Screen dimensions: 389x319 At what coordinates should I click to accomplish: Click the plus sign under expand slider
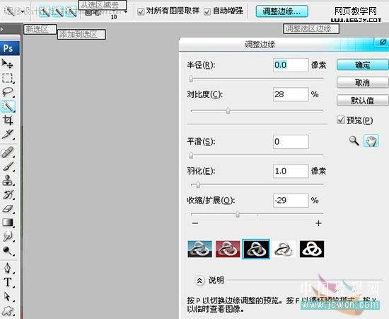(x=318, y=223)
